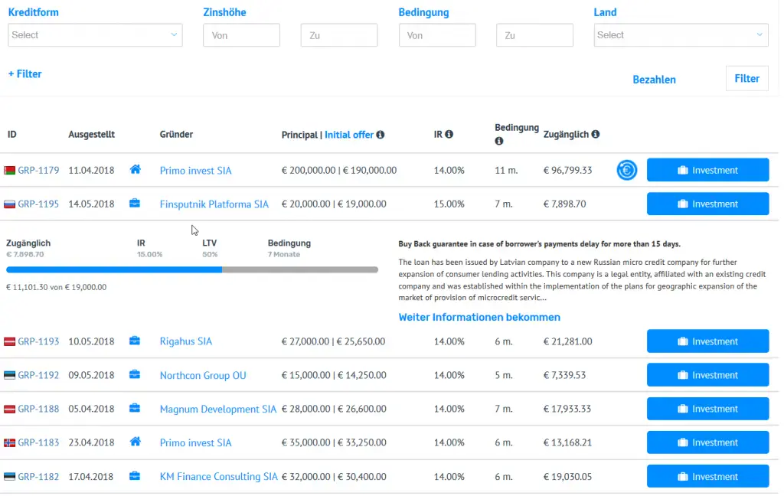This screenshot has height=496, width=784.
Task: Click Investment button for GRP-1193
Action: click(x=708, y=341)
